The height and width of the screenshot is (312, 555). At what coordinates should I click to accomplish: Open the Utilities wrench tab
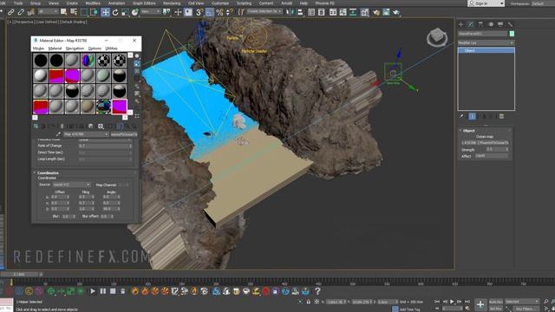(510, 24)
